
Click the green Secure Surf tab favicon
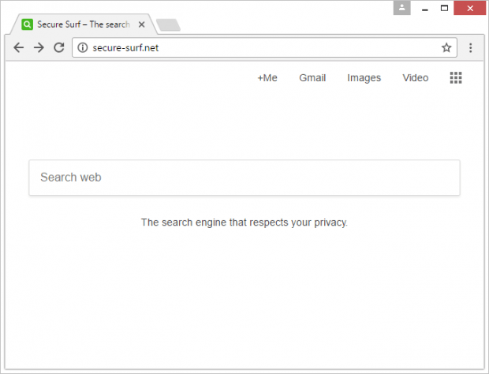(x=27, y=24)
